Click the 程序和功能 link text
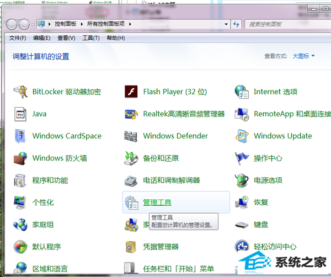Screen dimensions: 331x277 pos(50,180)
